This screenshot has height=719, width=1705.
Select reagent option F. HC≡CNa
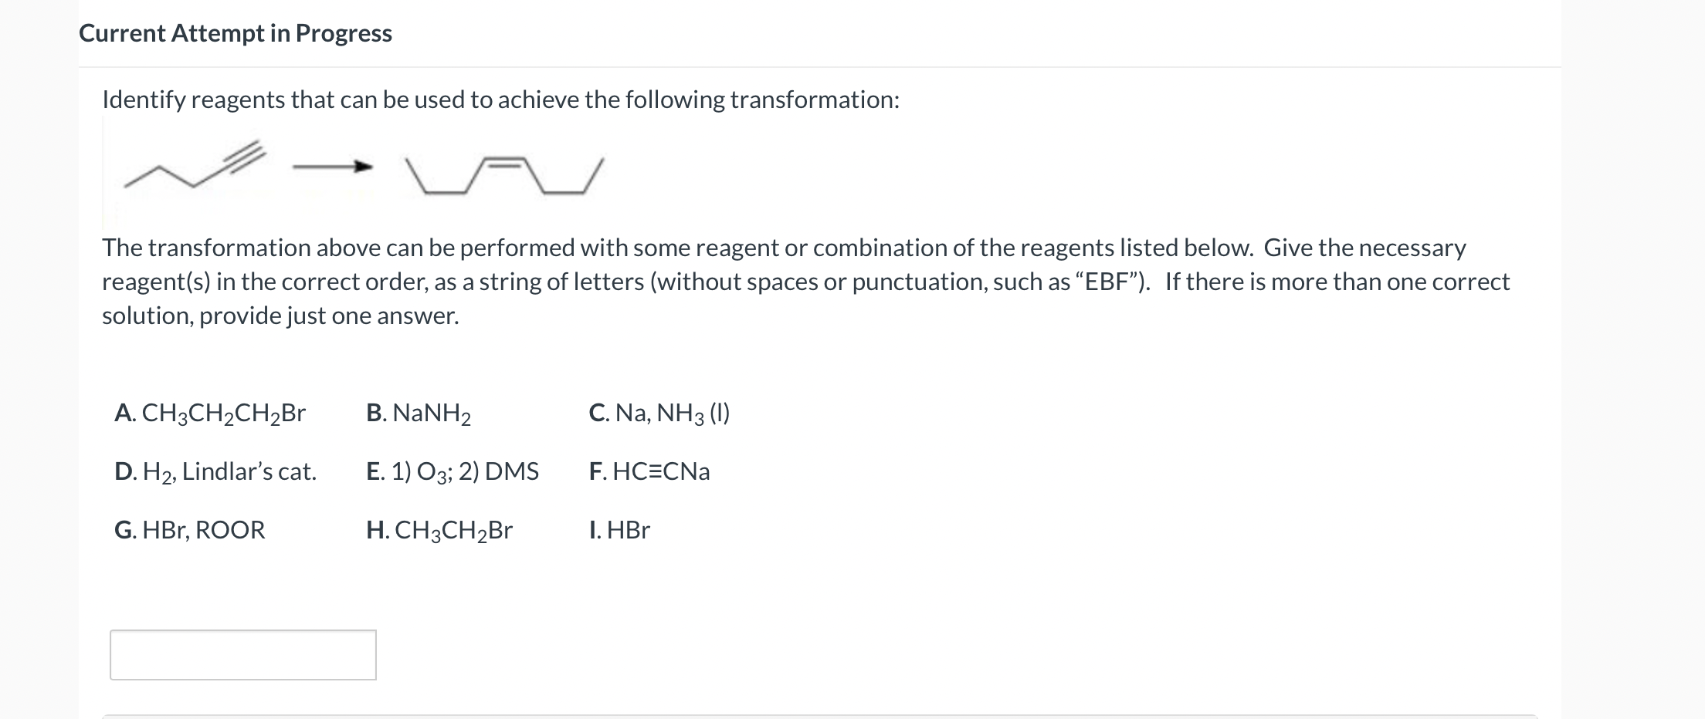pyautogui.click(x=649, y=472)
